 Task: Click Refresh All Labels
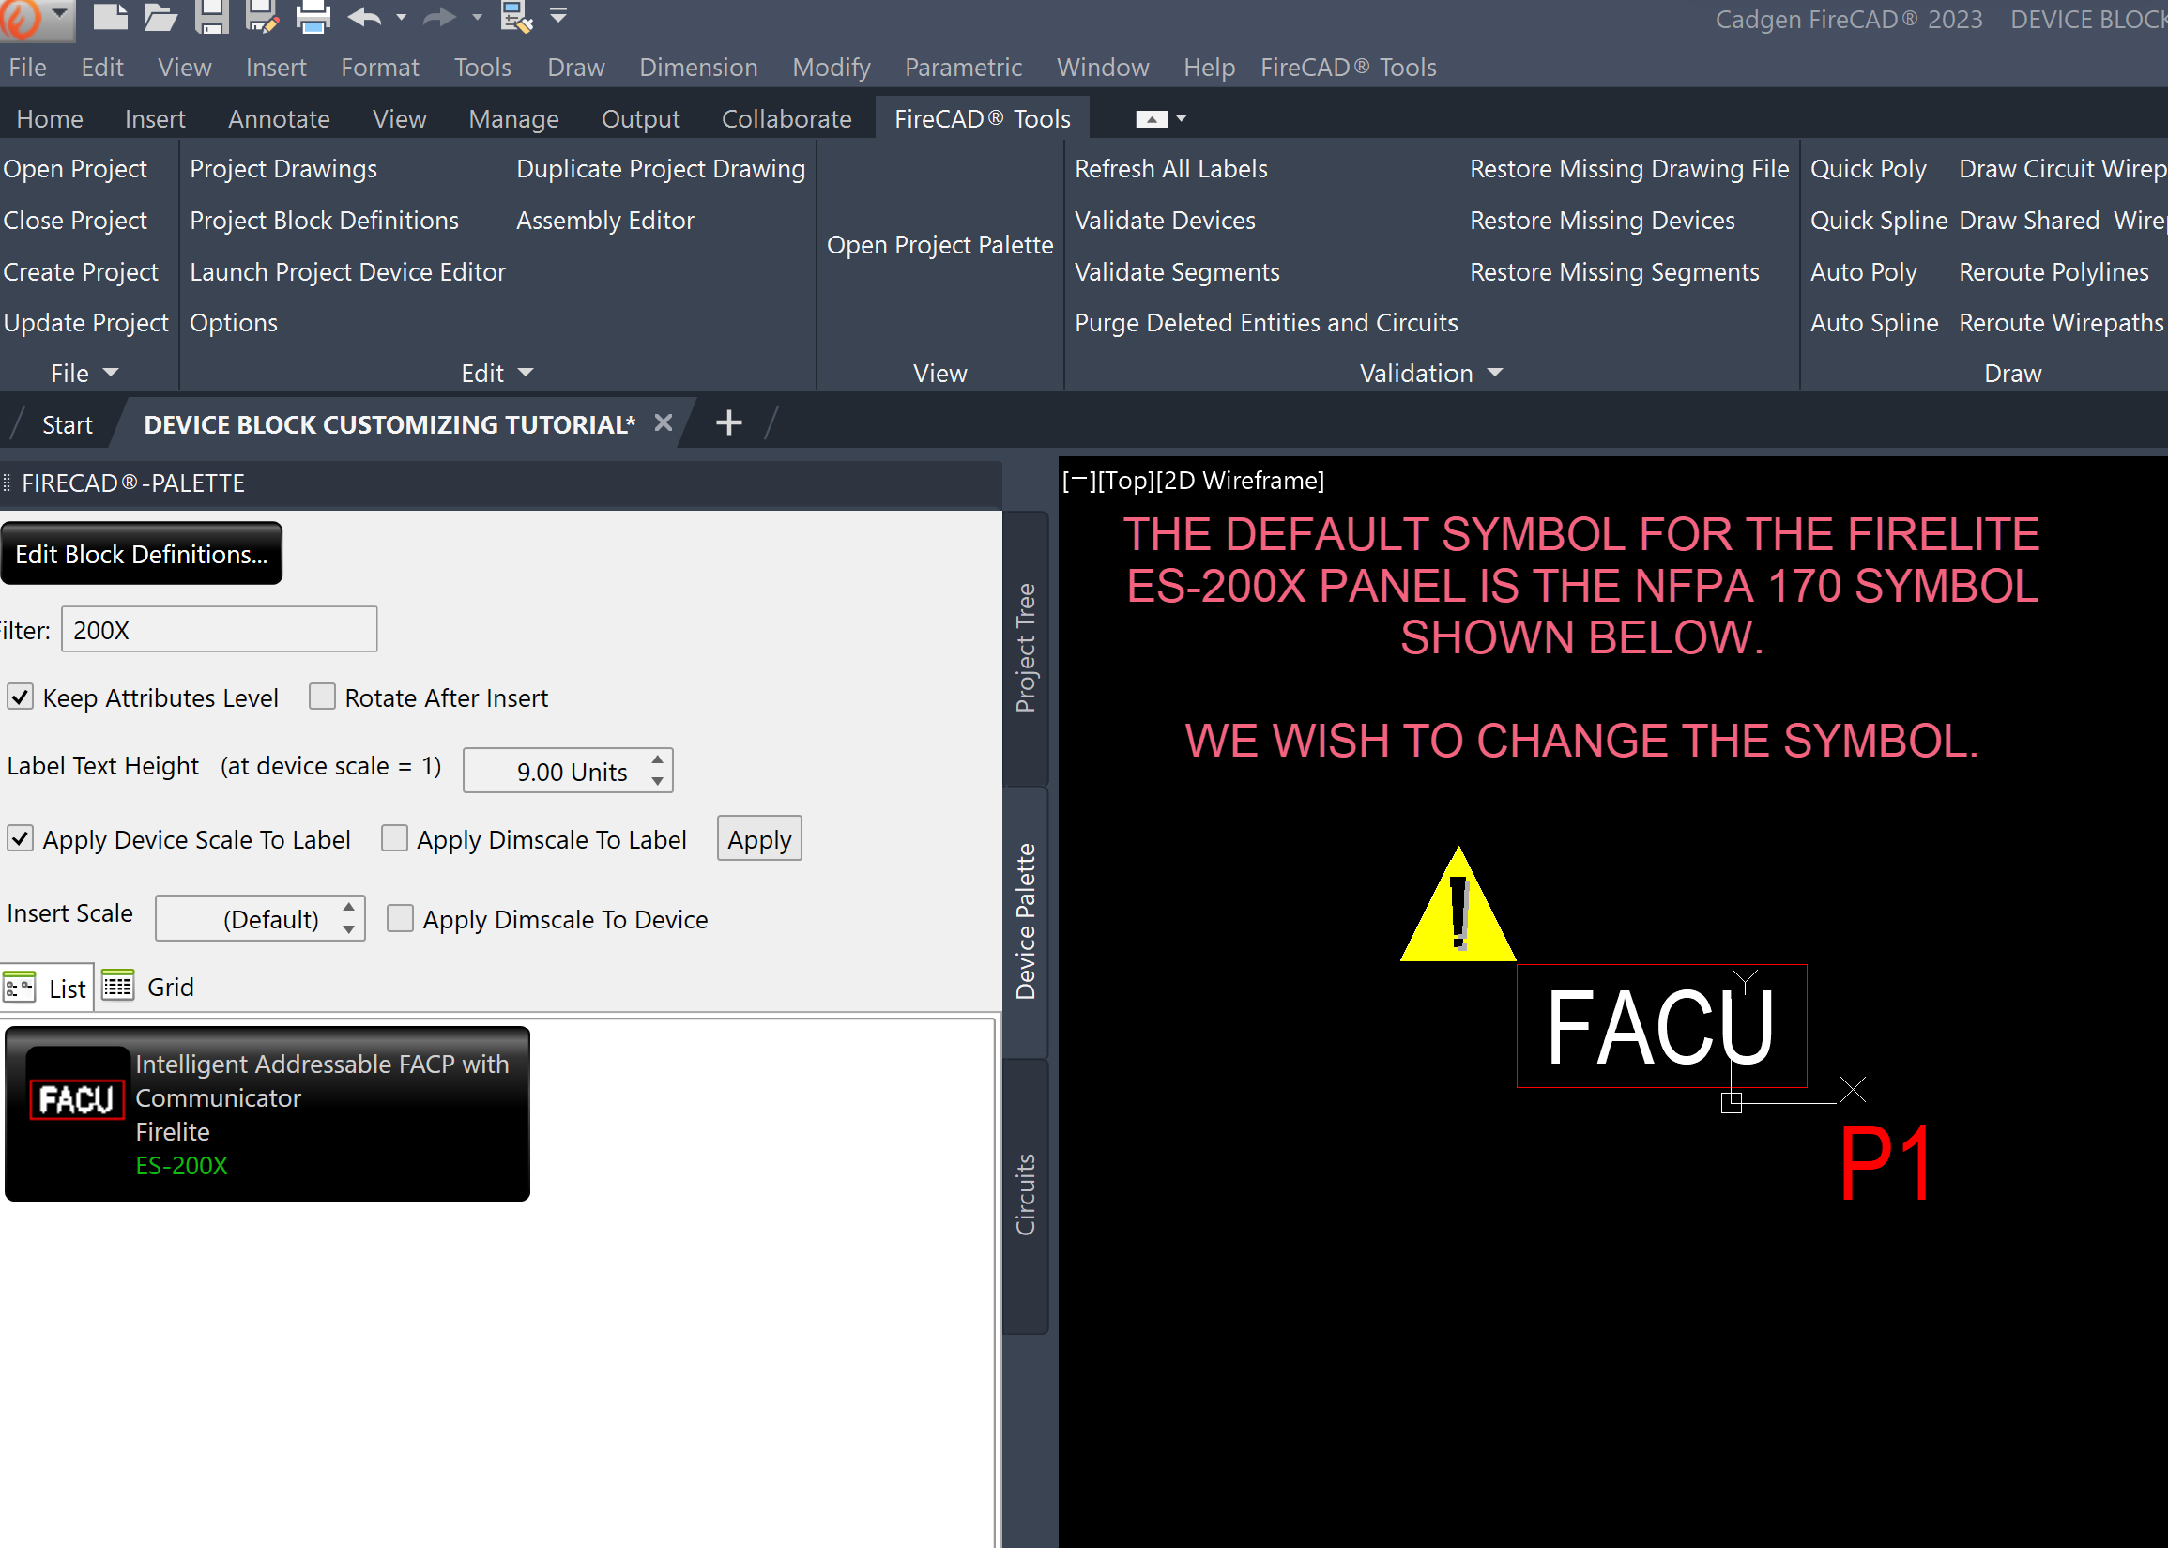click(1171, 169)
